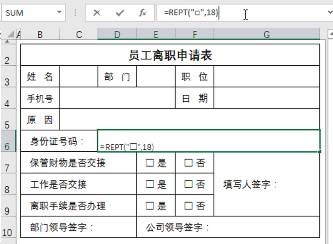Check 是 for 工作是否交接
The image size is (333, 244).
(x=150, y=184)
